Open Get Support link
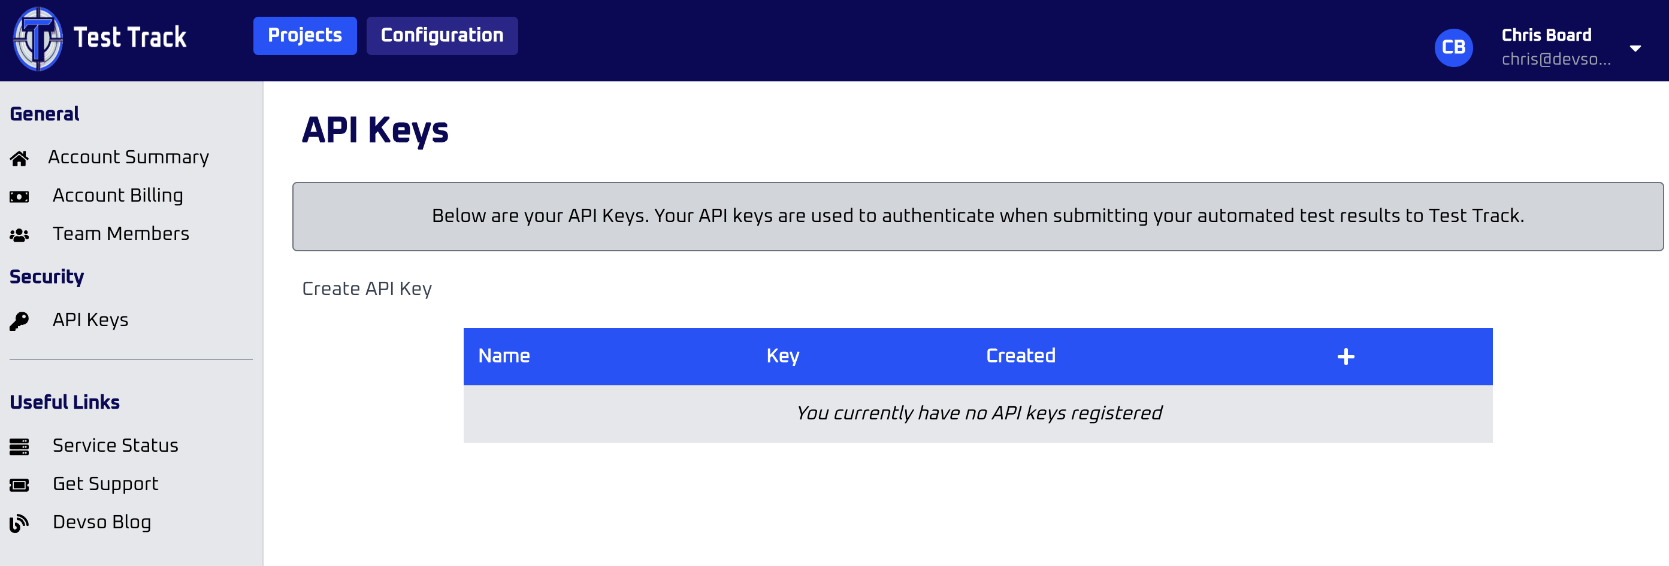This screenshot has height=566, width=1669. click(105, 484)
